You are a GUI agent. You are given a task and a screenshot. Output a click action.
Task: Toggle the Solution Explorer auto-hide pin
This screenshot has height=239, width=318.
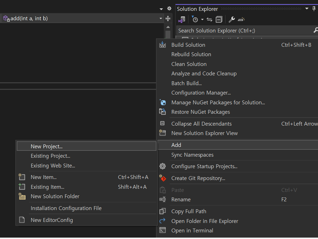pos(314,9)
